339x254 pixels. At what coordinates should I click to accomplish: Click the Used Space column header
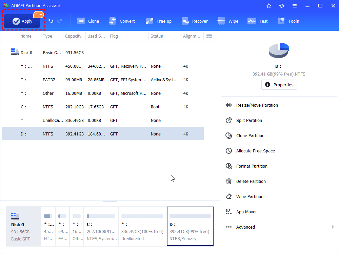tap(96, 36)
